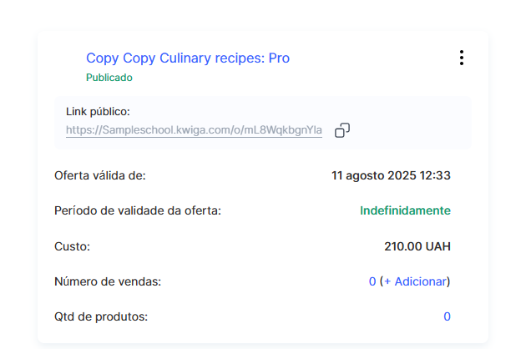This screenshot has height=349, width=526.
Task: Click the Número de vendas label
Action: point(107,281)
